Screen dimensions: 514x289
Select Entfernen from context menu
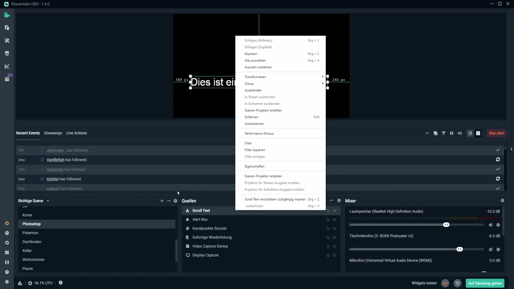click(251, 117)
